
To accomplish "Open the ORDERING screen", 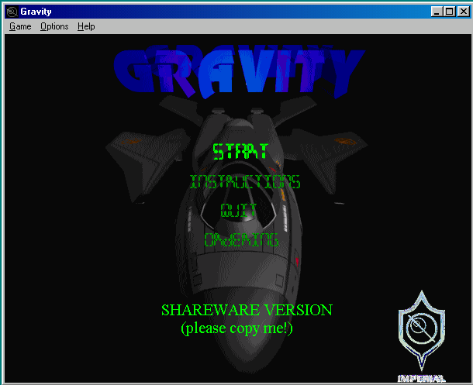I will coord(241,240).
